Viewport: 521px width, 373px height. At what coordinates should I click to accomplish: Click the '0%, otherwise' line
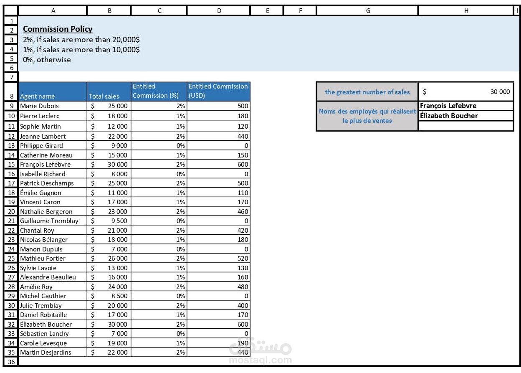click(47, 59)
